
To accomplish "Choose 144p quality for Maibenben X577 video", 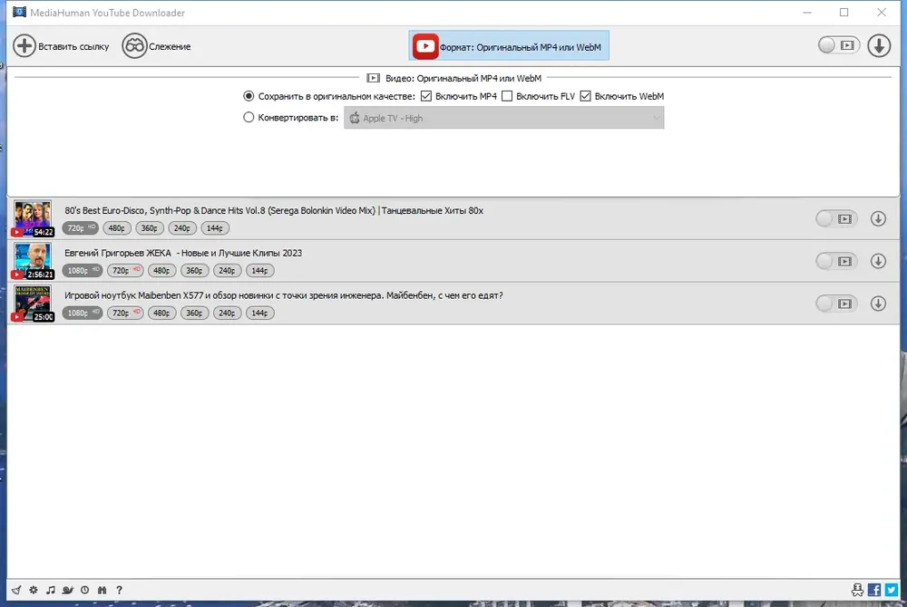I will [x=259, y=313].
